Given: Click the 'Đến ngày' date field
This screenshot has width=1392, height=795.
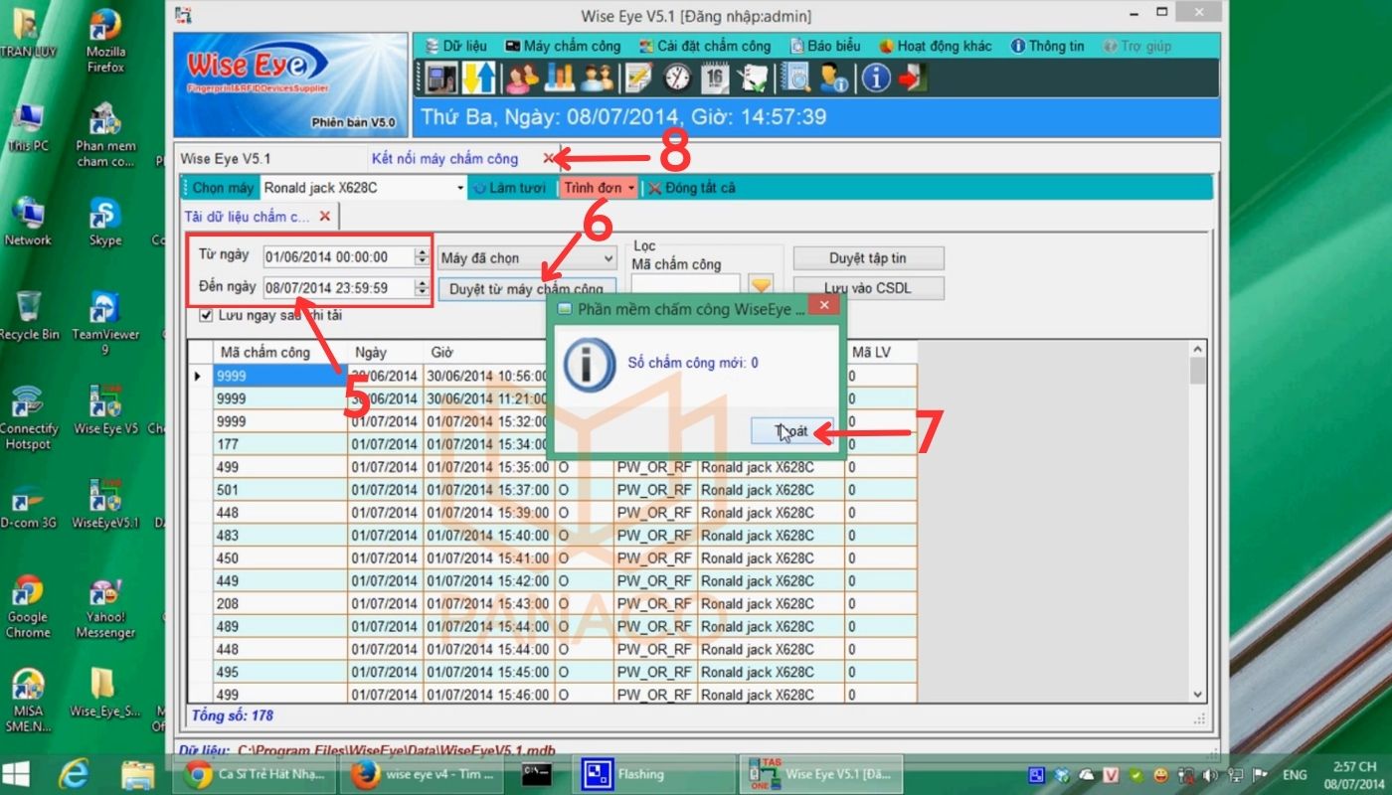Looking at the screenshot, I should coord(339,287).
